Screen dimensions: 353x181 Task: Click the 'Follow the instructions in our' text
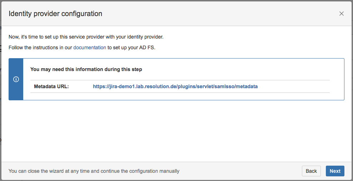coord(40,48)
